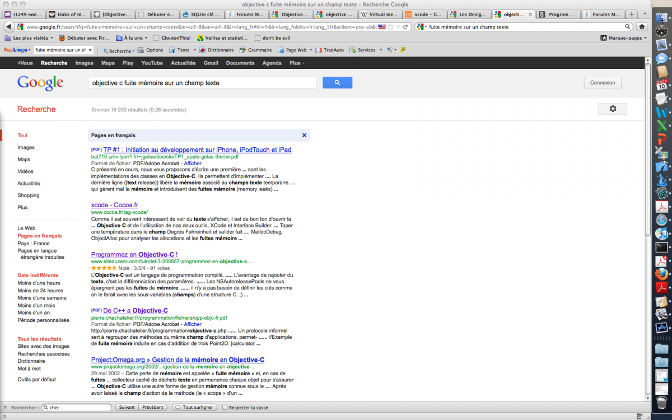Go back with the browser back arrow

(8, 26)
